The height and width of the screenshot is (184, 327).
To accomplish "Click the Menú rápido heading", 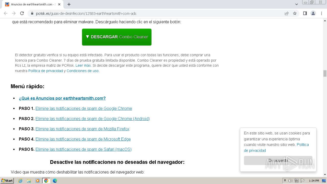I will point(28,86).
